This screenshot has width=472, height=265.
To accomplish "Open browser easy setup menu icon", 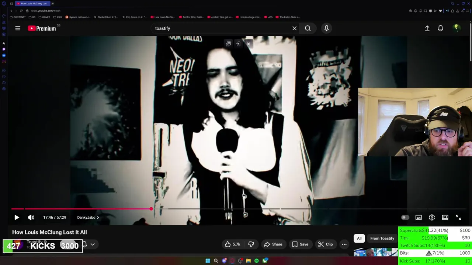I will pos(468,11).
